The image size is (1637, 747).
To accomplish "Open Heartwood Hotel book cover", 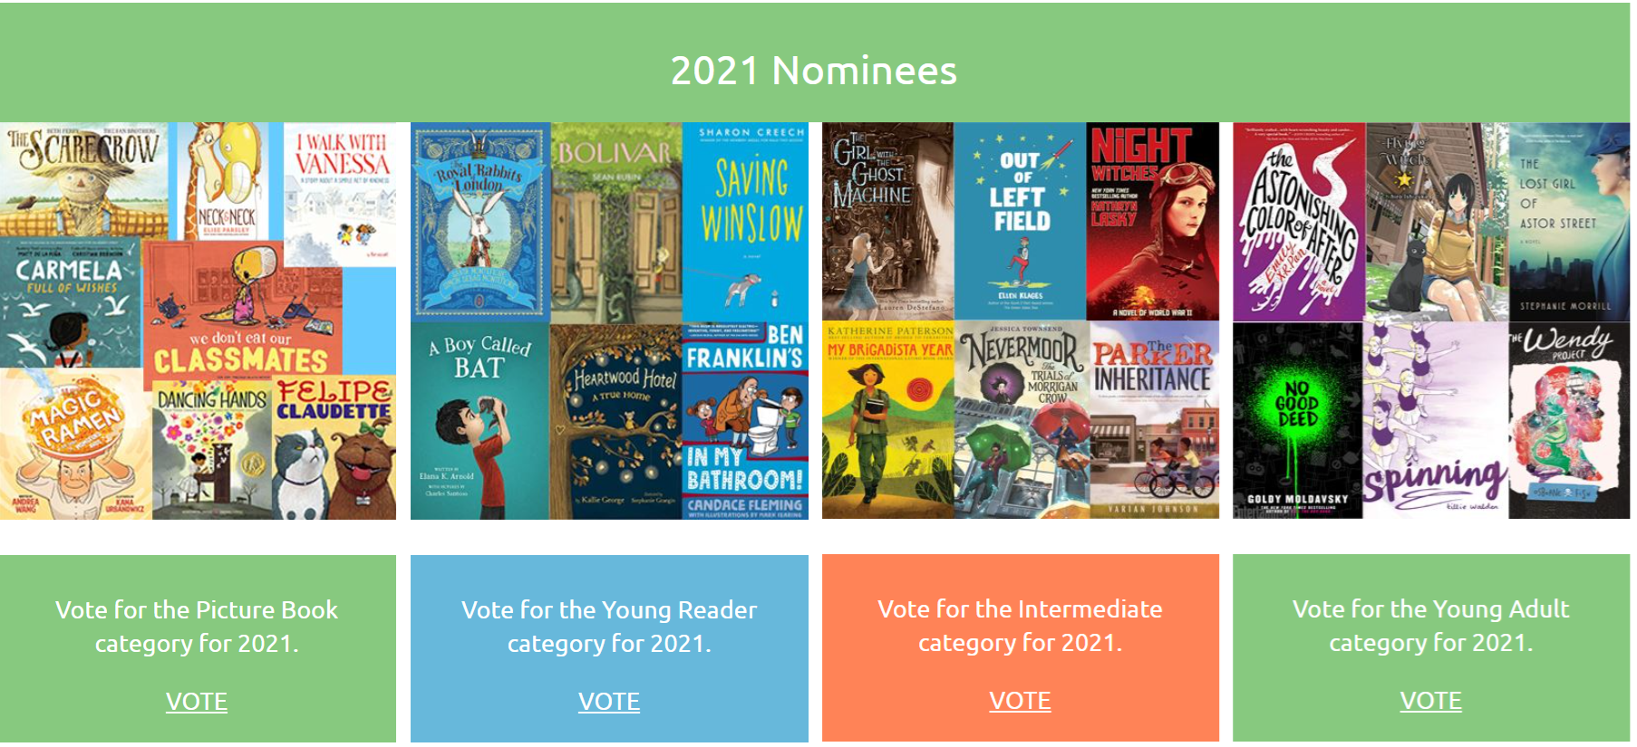I will 615,421.
